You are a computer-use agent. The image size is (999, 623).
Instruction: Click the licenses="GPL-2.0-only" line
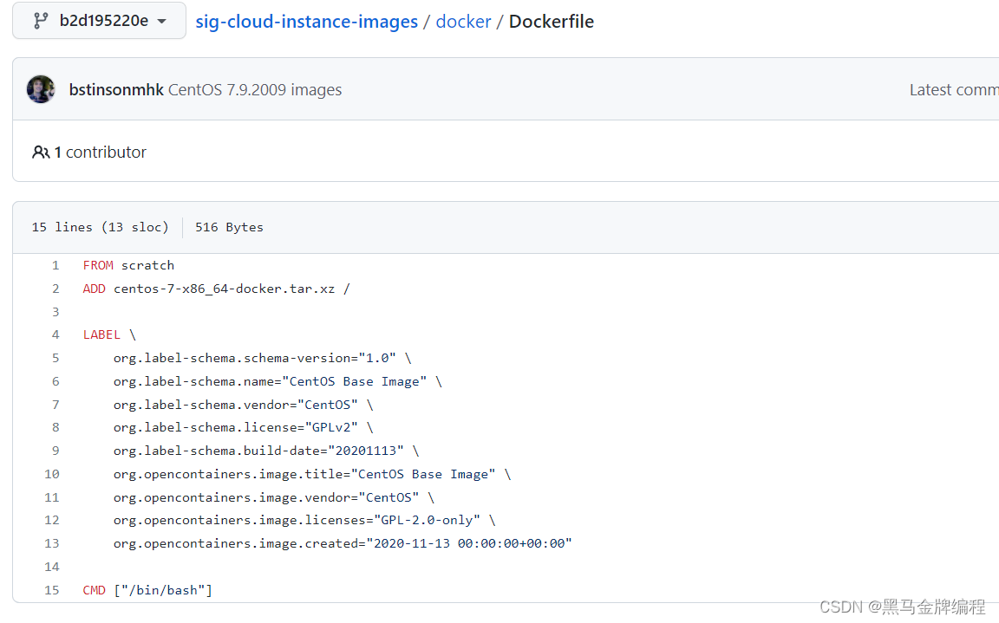pyautogui.click(x=304, y=520)
